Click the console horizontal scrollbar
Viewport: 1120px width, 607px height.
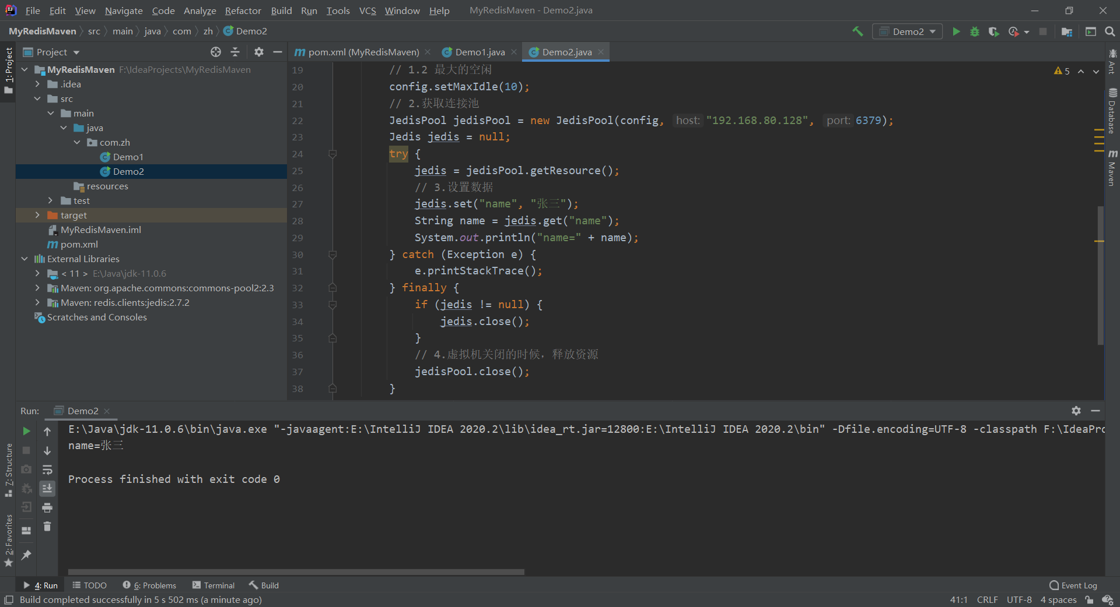(296, 572)
